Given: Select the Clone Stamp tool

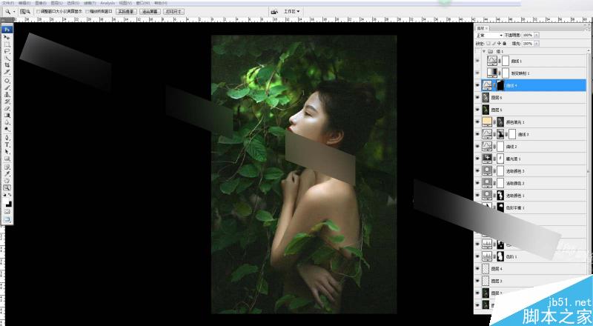Looking at the screenshot, I should click(7, 95).
